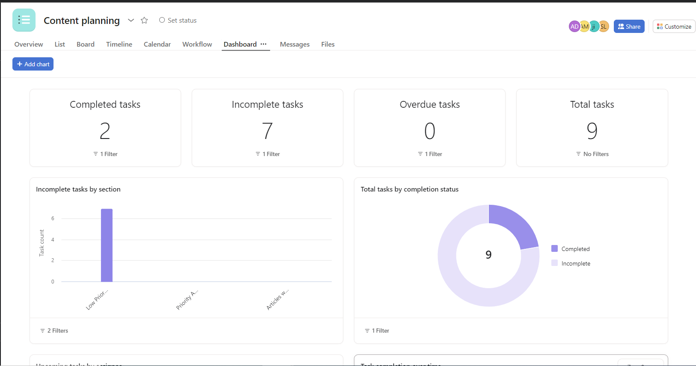
Task: Open the Workflow tab
Action: click(x=197, y=44)
